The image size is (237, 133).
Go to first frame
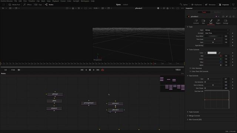point(82,70)
